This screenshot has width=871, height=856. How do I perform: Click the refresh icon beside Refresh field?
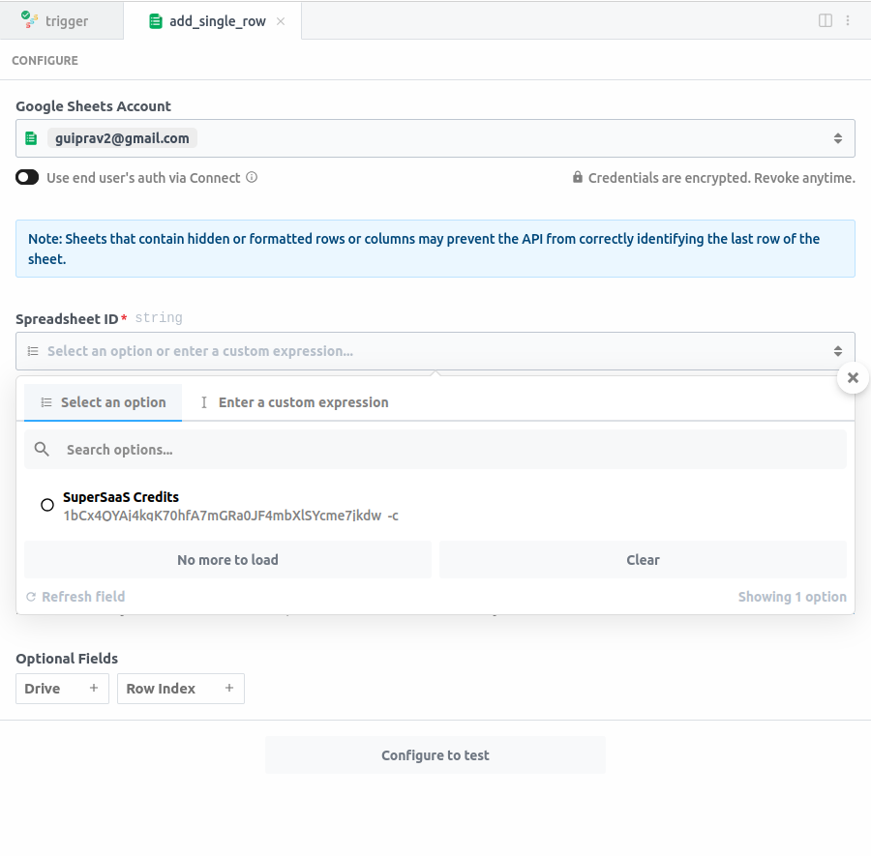(x=30, y=596)
